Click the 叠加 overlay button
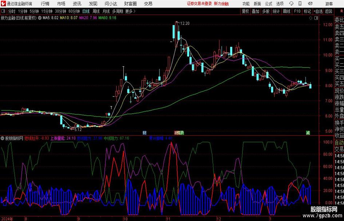344x221 pixels. (256, 11)
